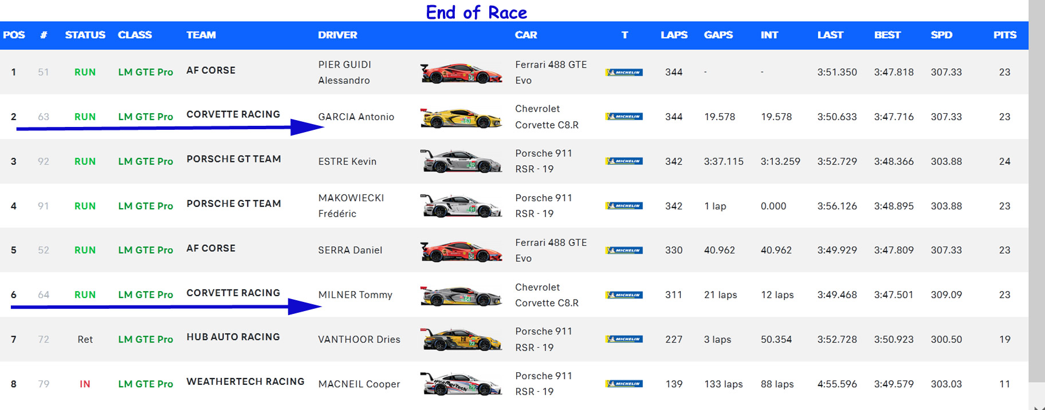Select the grey Corvette #64 car image
The image size is (1045, 410).
pyautogui.click(x=461, y=296)
